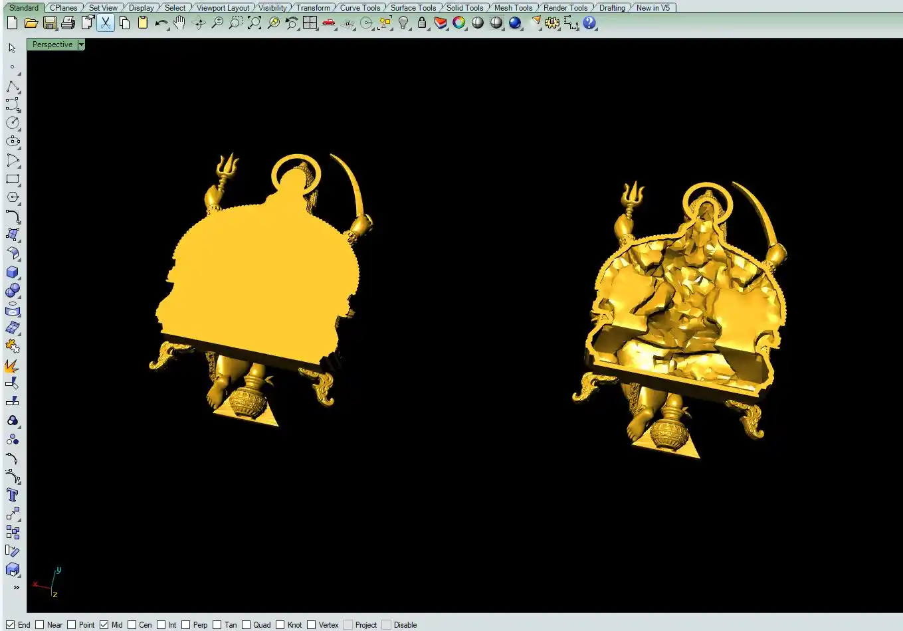Select the Text object tool

pyautogui.click(x=13, y=495)
